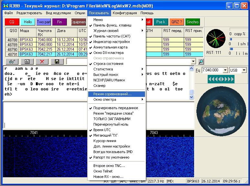Click the blue waterfall spectrum display
The height and width of the screenshot is (186, 250).
coord(45,157)
